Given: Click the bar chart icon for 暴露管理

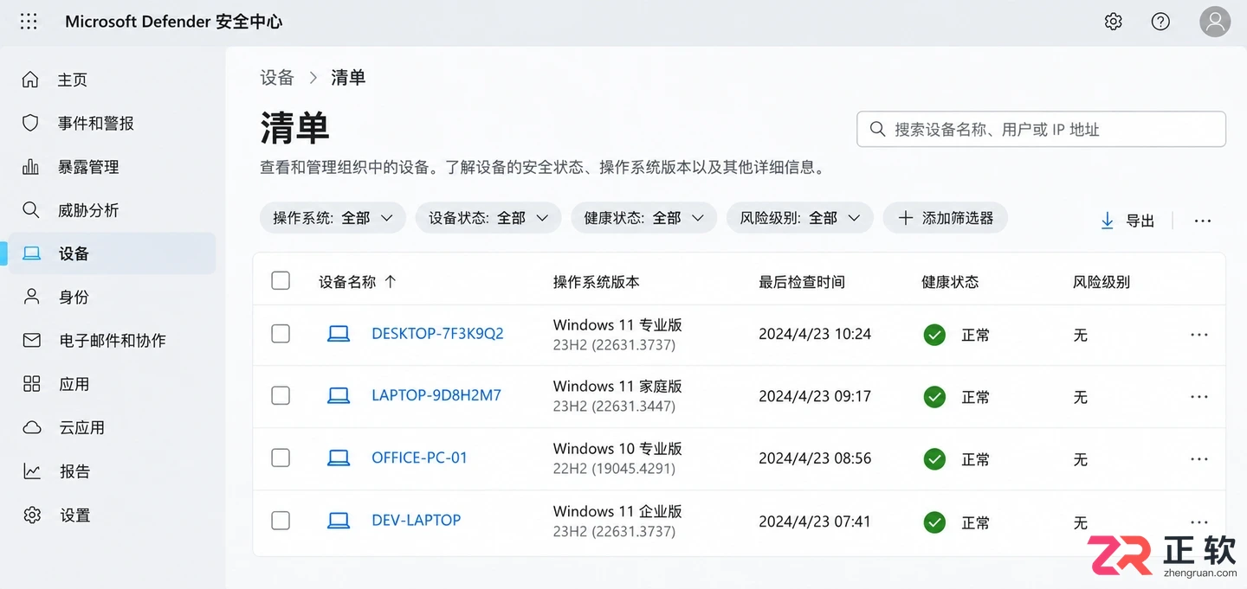Looking at the screenshot, I should (30, 167).
